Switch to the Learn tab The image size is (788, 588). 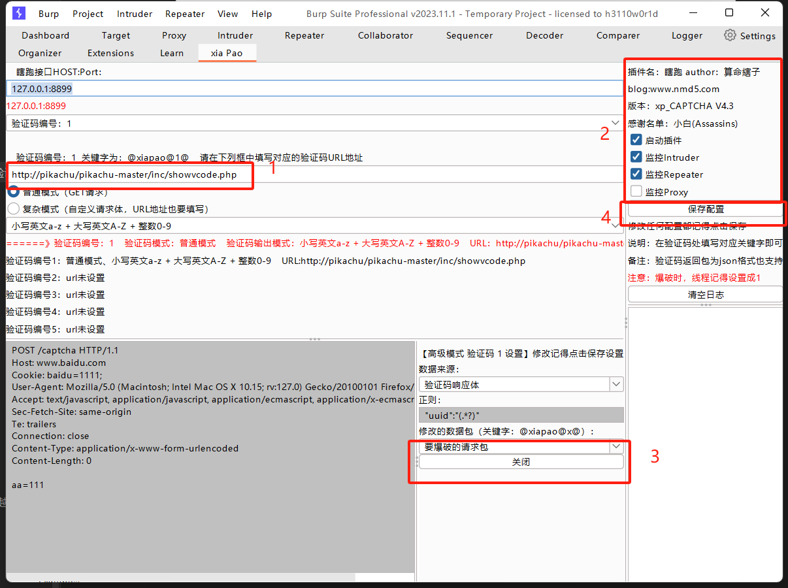[172, 53]
